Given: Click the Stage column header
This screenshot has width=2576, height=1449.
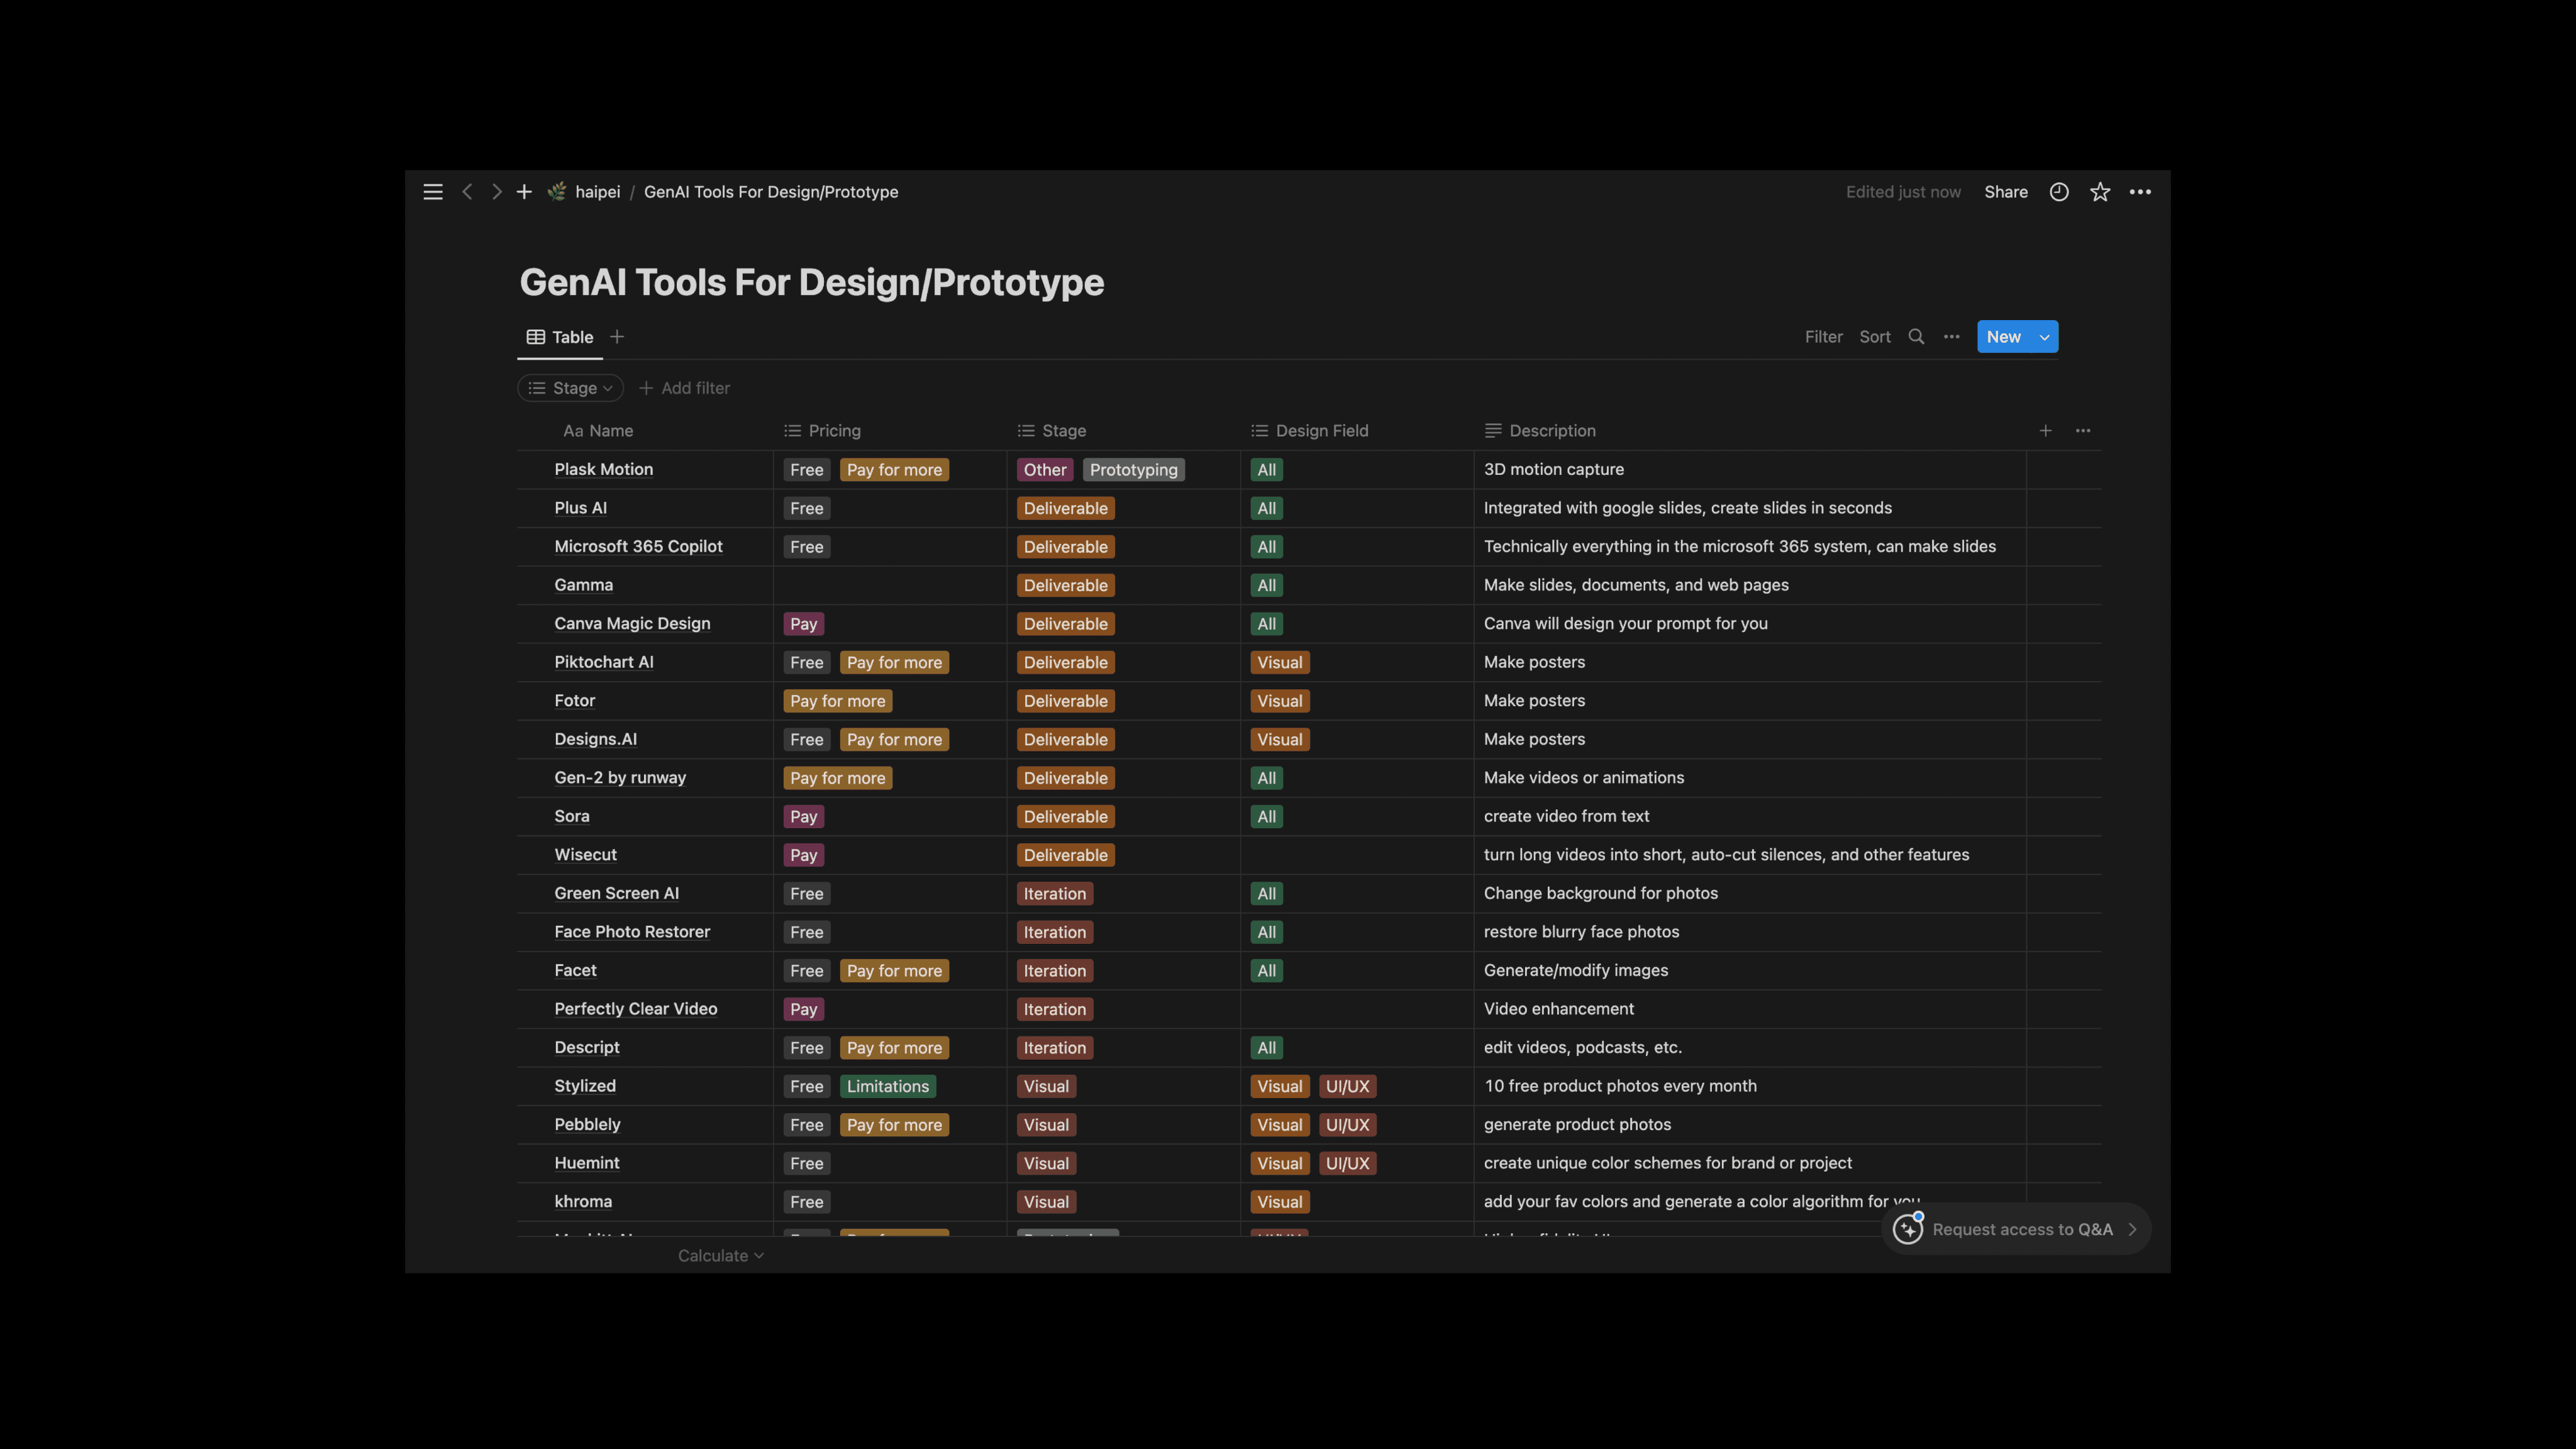Looking at the screenshot, I should tap(1051, 431).
